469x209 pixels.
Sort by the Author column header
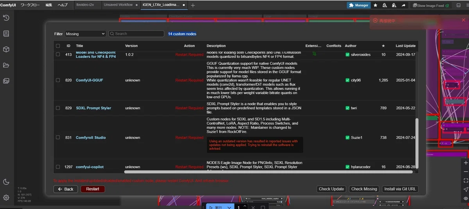(x=351, y=46)
